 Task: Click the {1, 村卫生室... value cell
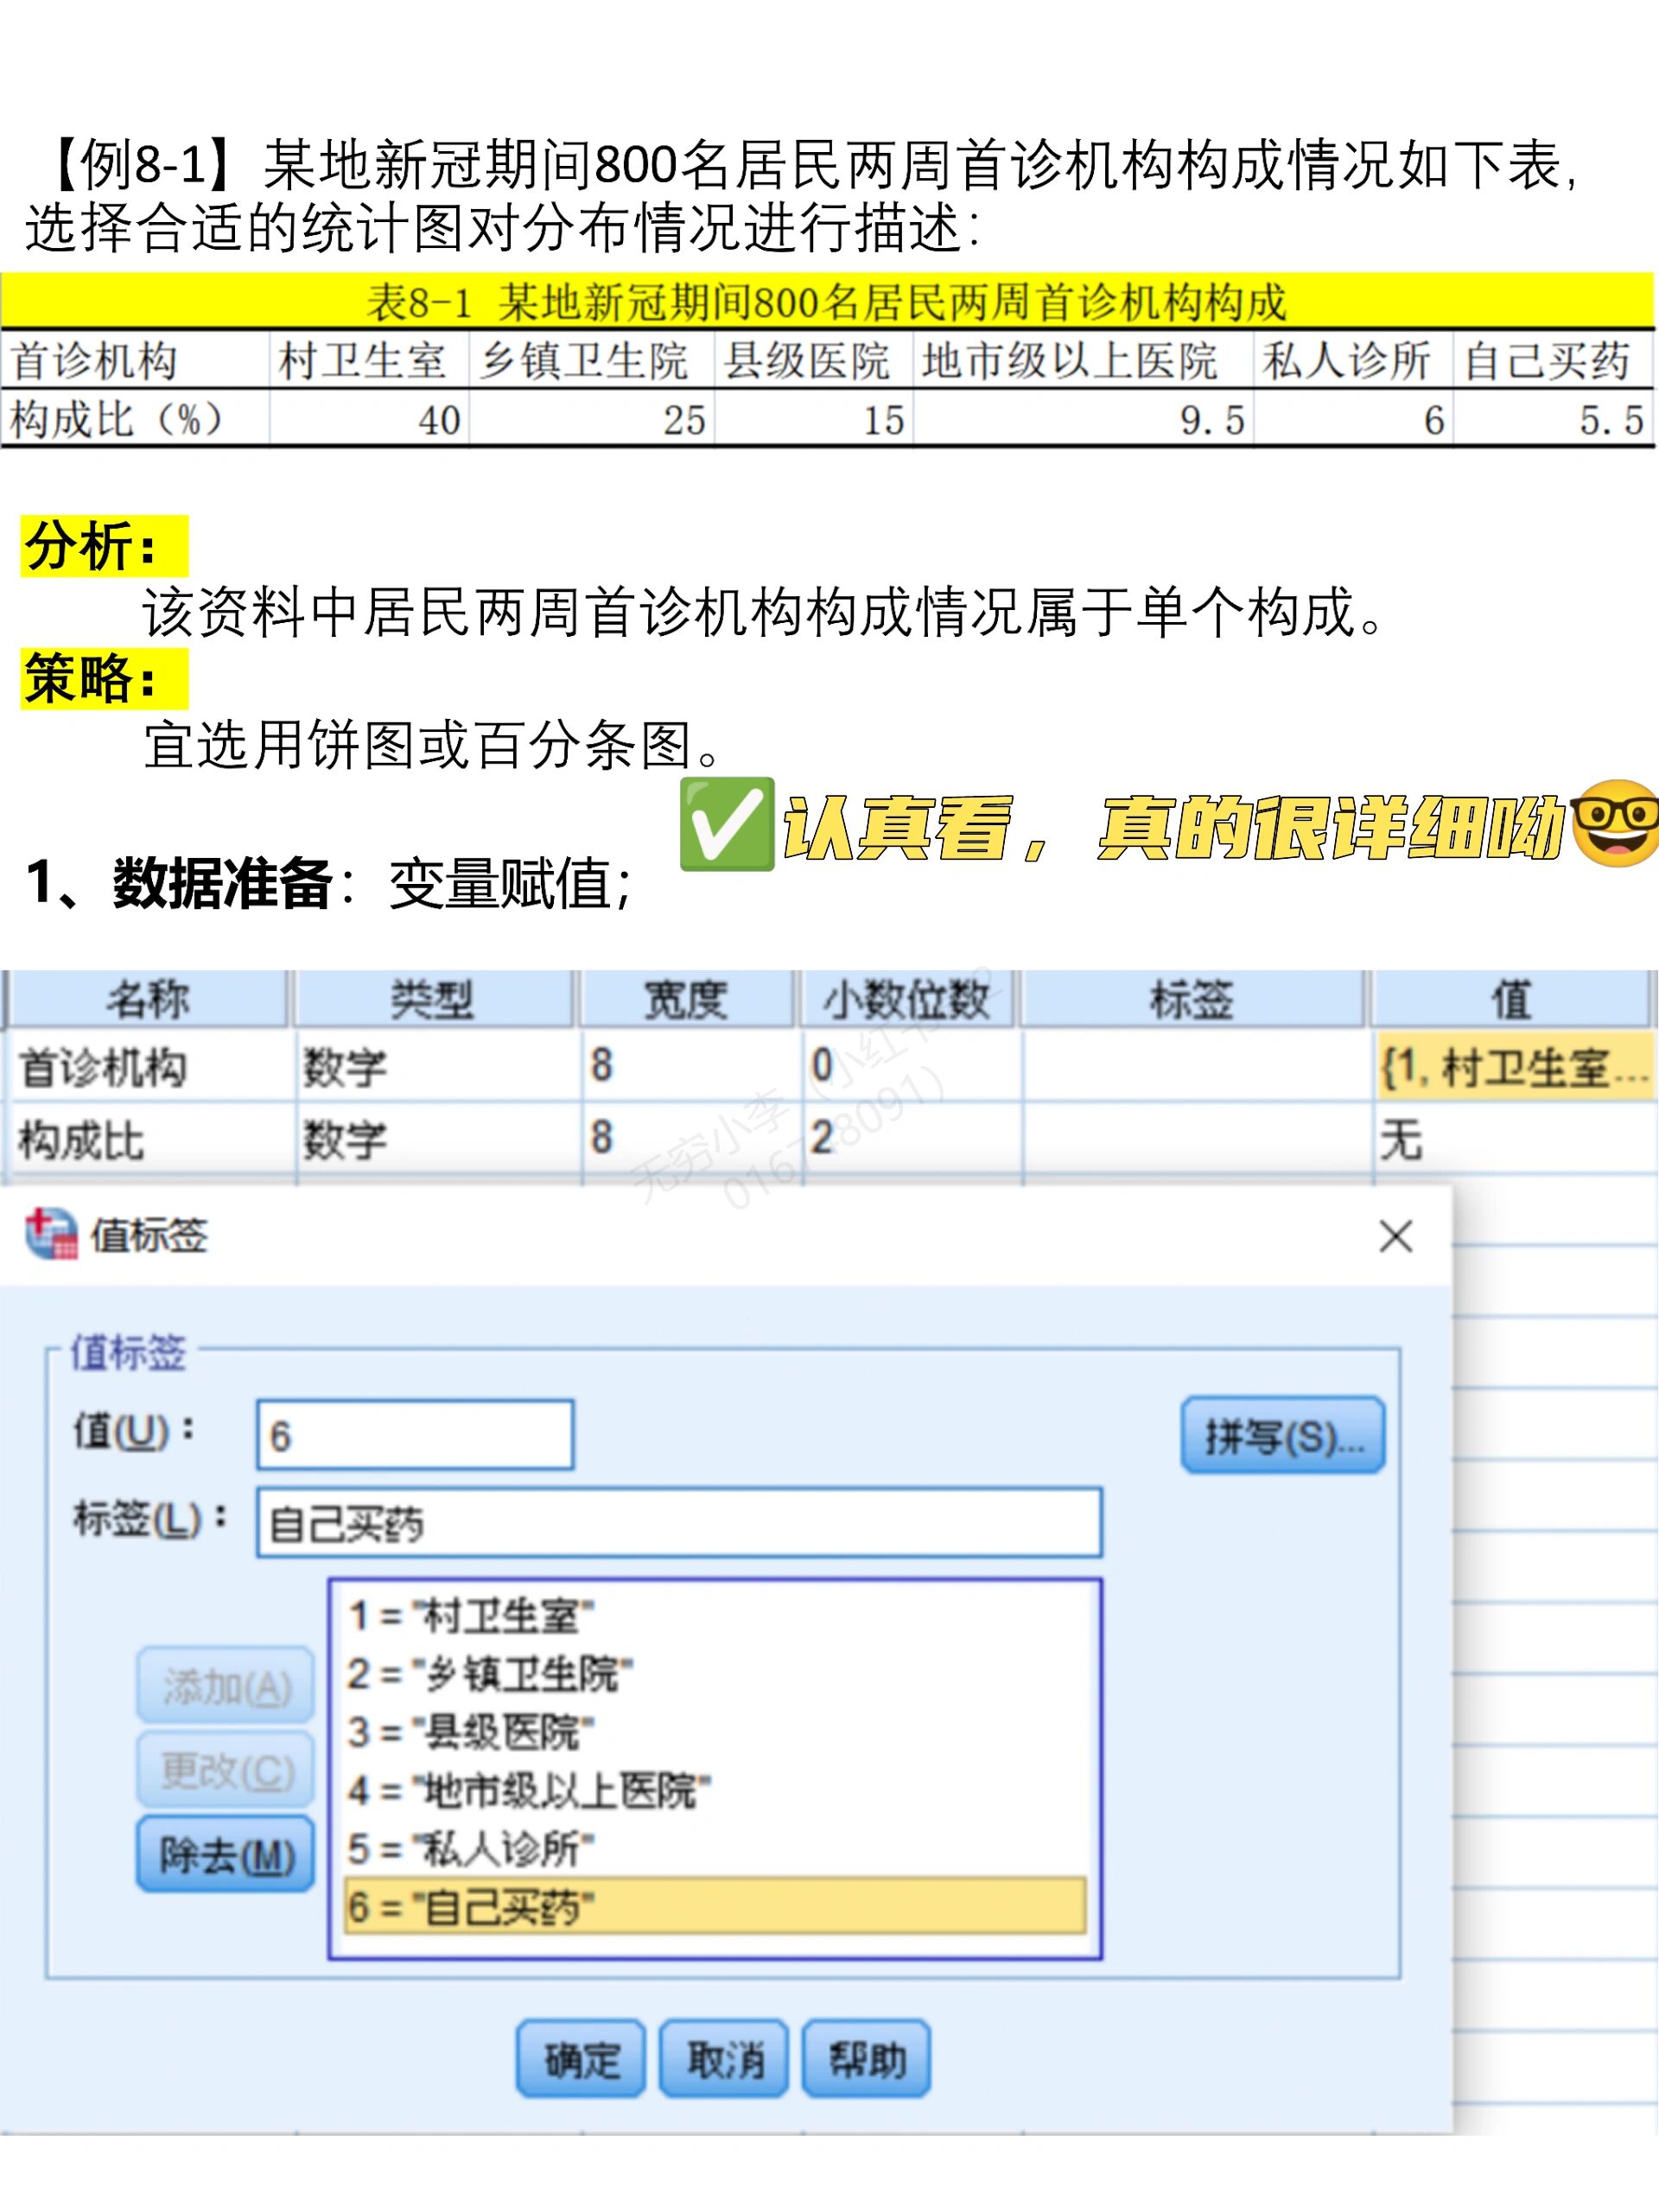click(1515, 1066)
